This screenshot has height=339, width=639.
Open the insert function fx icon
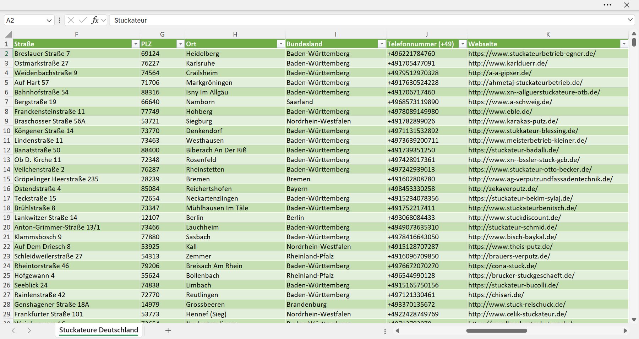tap(95, 20)
